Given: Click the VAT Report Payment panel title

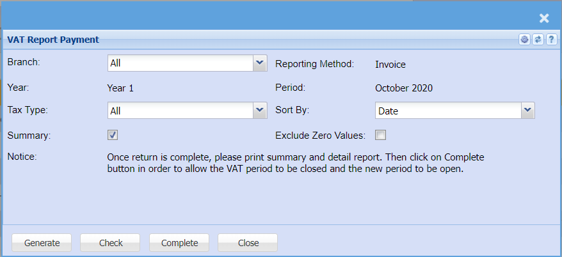Looking at the screenshot, I should click(x=53, y=40).
